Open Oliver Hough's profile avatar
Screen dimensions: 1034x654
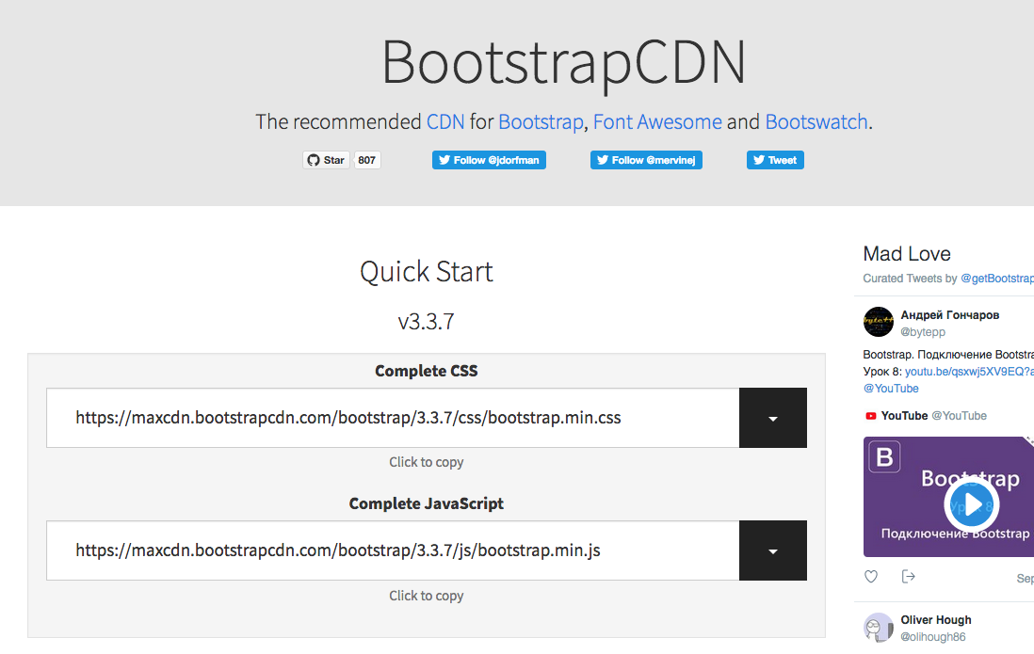click(x=879, y=628)
